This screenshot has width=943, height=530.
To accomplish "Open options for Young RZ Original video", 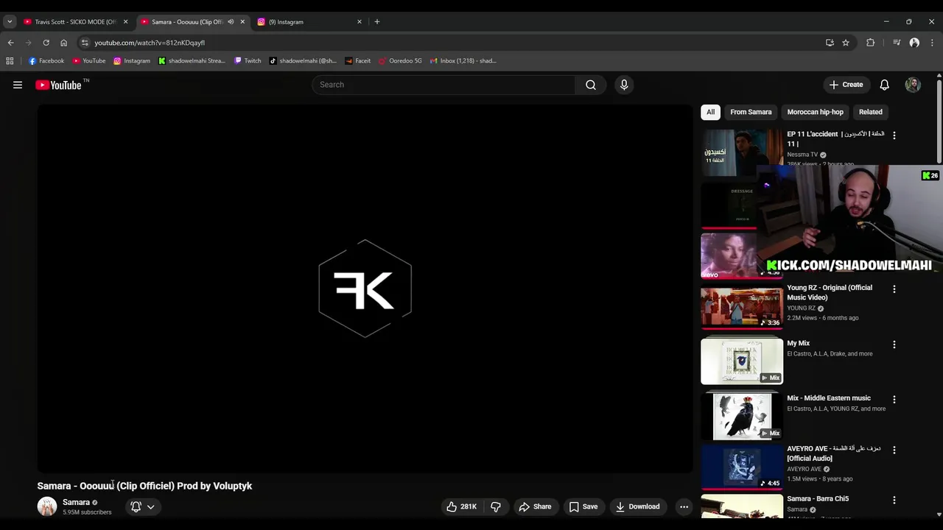I will (894, 289).
